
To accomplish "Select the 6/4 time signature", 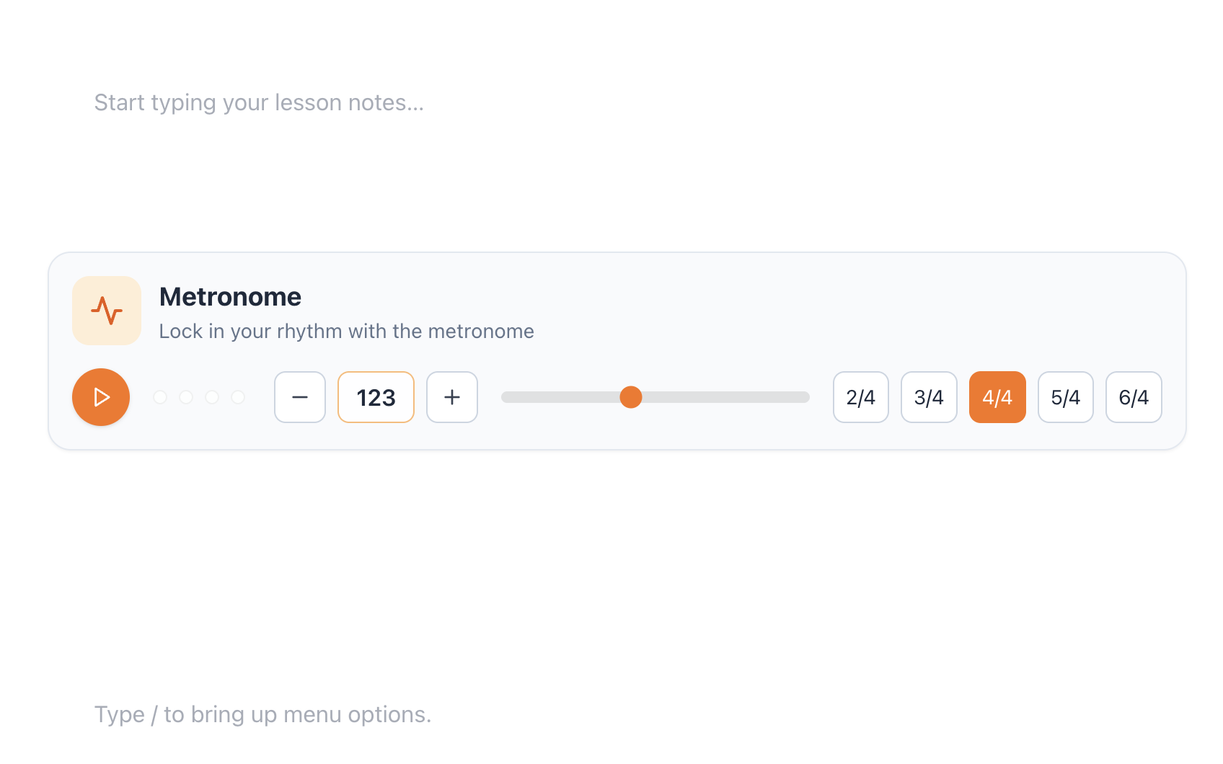I will click(1134, 397).
